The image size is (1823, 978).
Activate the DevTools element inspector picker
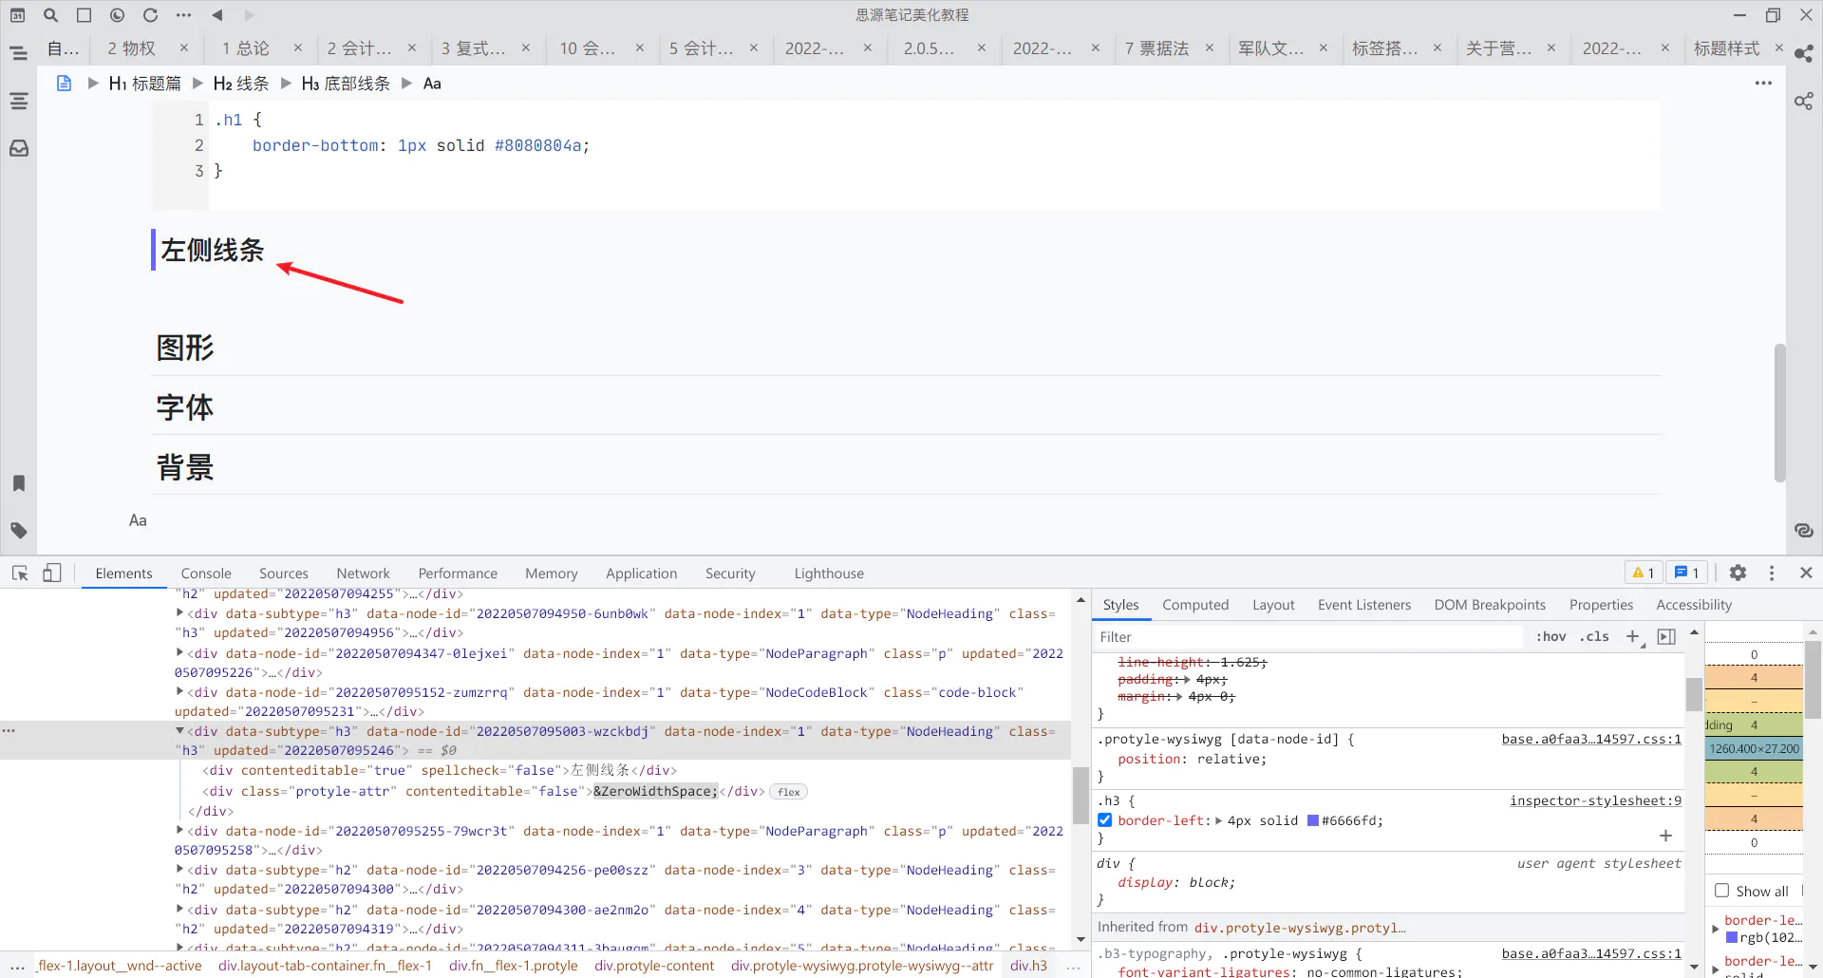click(20, 574)
